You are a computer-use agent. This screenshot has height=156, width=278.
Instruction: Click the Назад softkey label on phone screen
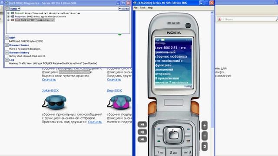tap(188, 86)
